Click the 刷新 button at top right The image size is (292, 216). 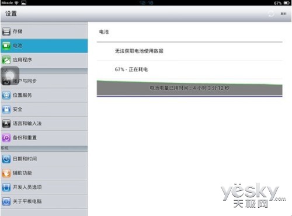[x=283, y=13]
